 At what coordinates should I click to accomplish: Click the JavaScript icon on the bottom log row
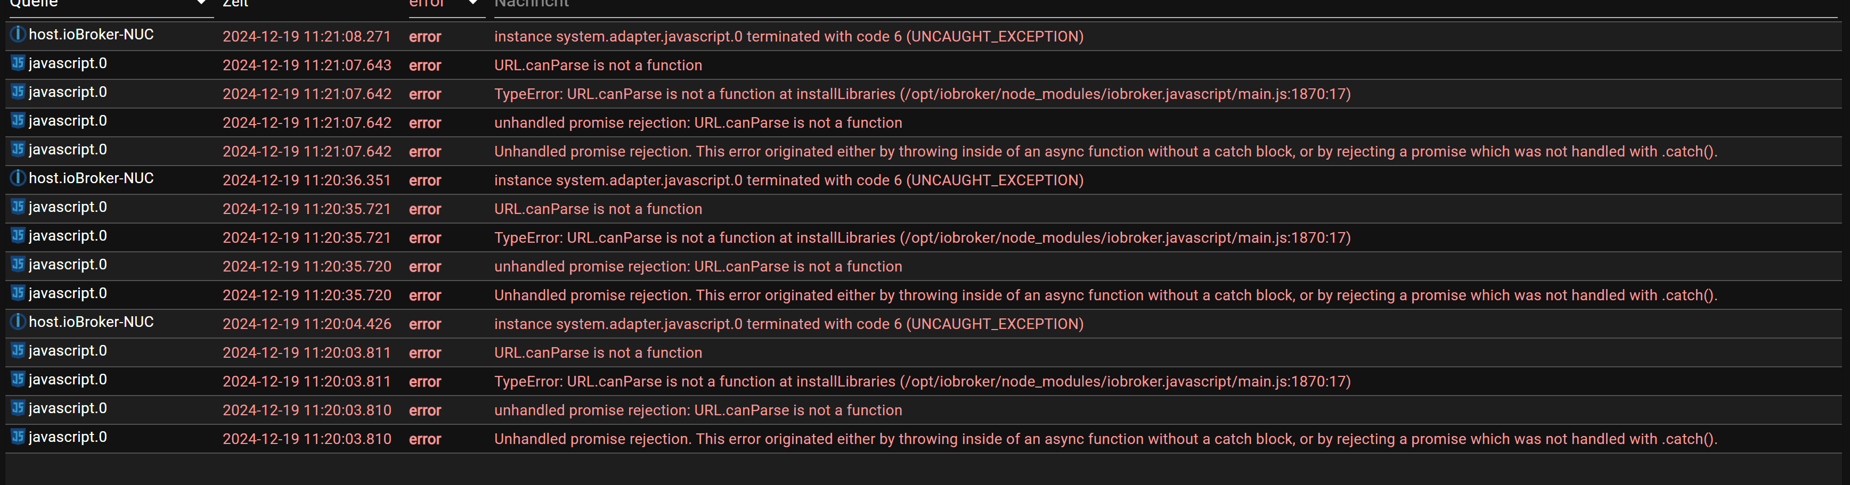pos(18,436)
